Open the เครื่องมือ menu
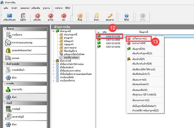The width and height of the screenshot is (194, 128). pos(35,8)
